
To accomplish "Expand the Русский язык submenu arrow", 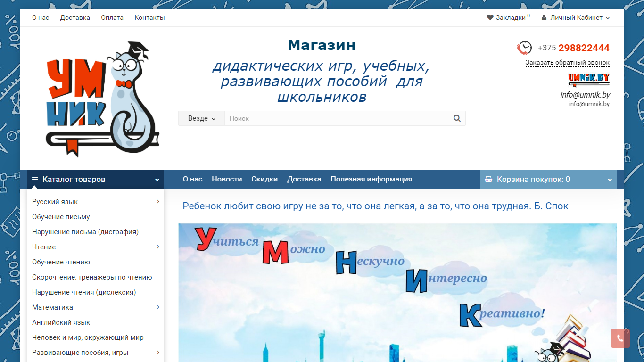I will [158, 202].
